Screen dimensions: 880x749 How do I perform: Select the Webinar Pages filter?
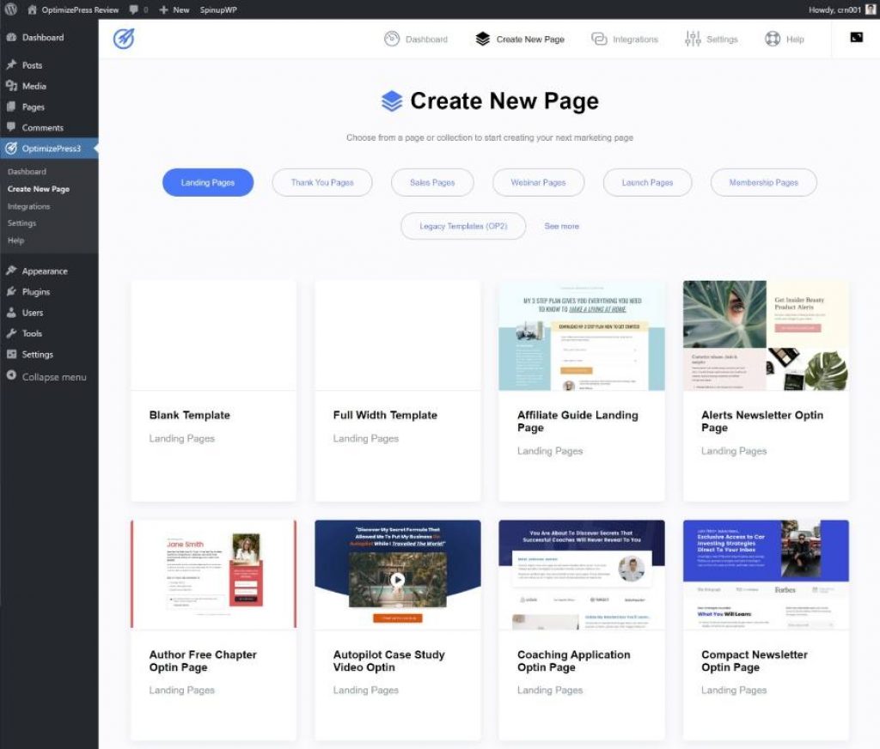pyautogui.click(x=538, y=182)
